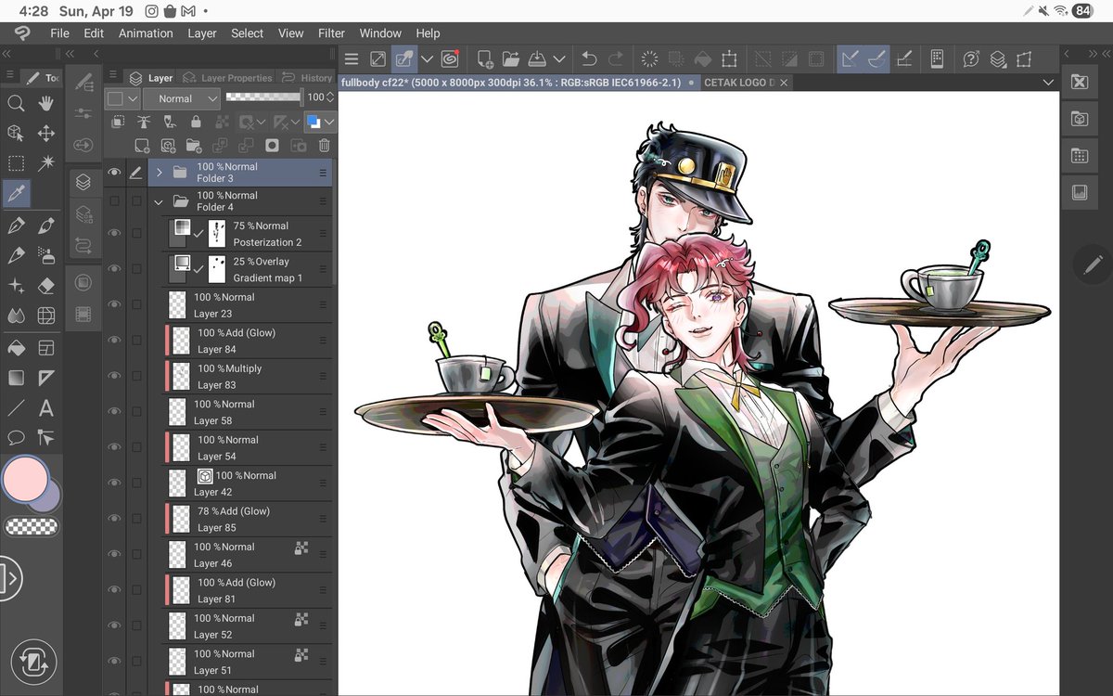The height and width of the screenshot is (696, 1113).
Task: Open the mask enable dropdown arrow
Action: [x=261, y=122]
